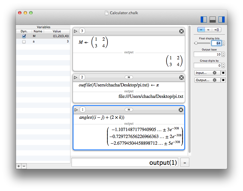The image size is (243, 191).
Task: Click the black square beside Output
Action: [x=223, y=80]
